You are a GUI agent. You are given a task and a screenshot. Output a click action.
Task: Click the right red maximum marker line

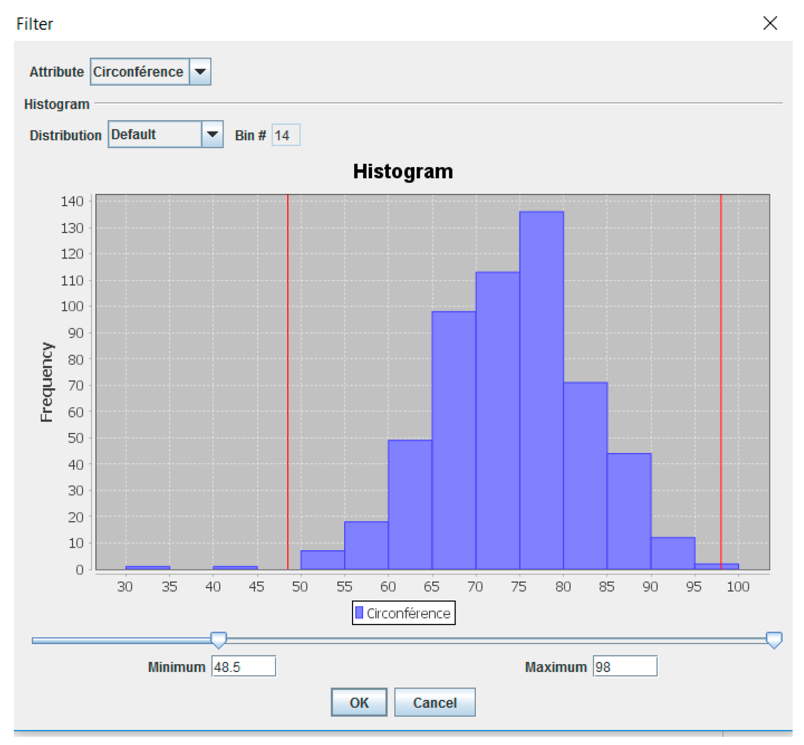(721, 363)
